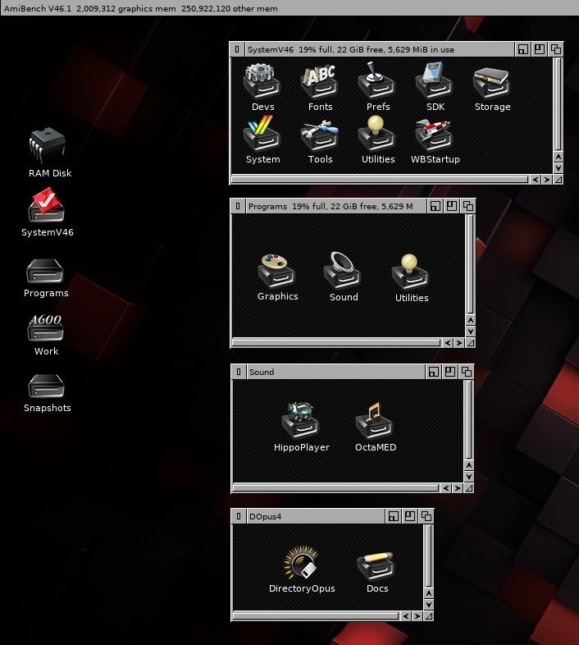Screen dimensions: 579x645
Task: Close the Programs window
Action: (x=238, y=206)
